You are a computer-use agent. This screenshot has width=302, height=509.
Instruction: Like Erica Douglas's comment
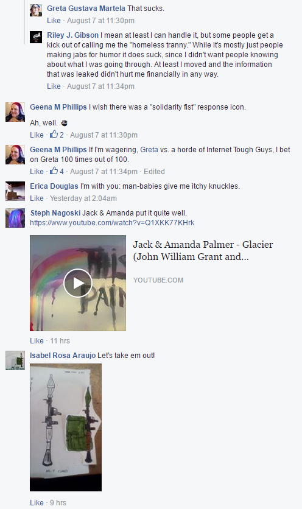coord(37,198)
